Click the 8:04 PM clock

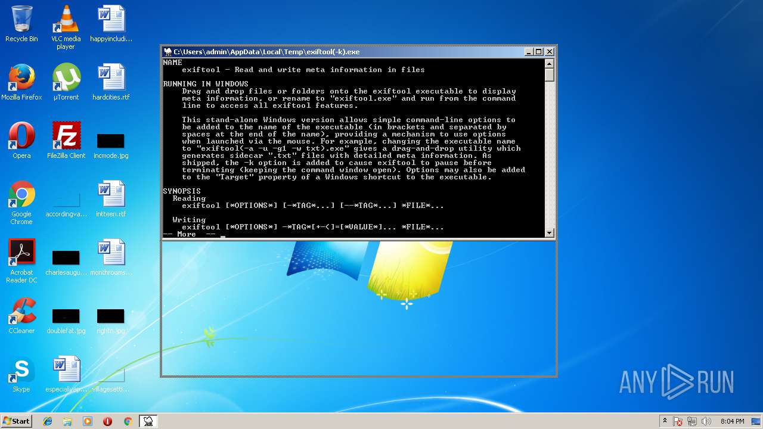[732, 421]
